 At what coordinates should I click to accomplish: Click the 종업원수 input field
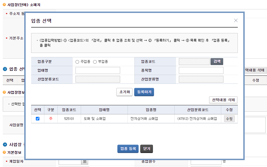tap(206, 162)
